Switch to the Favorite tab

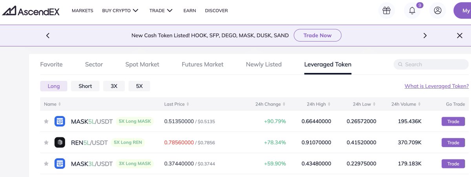51,64
